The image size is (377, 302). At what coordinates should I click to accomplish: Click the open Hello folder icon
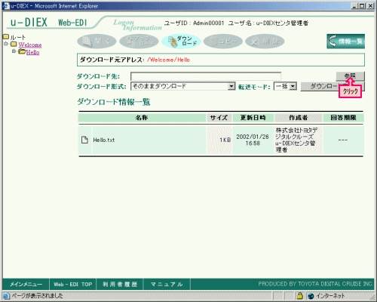click(x=22, y=52)
